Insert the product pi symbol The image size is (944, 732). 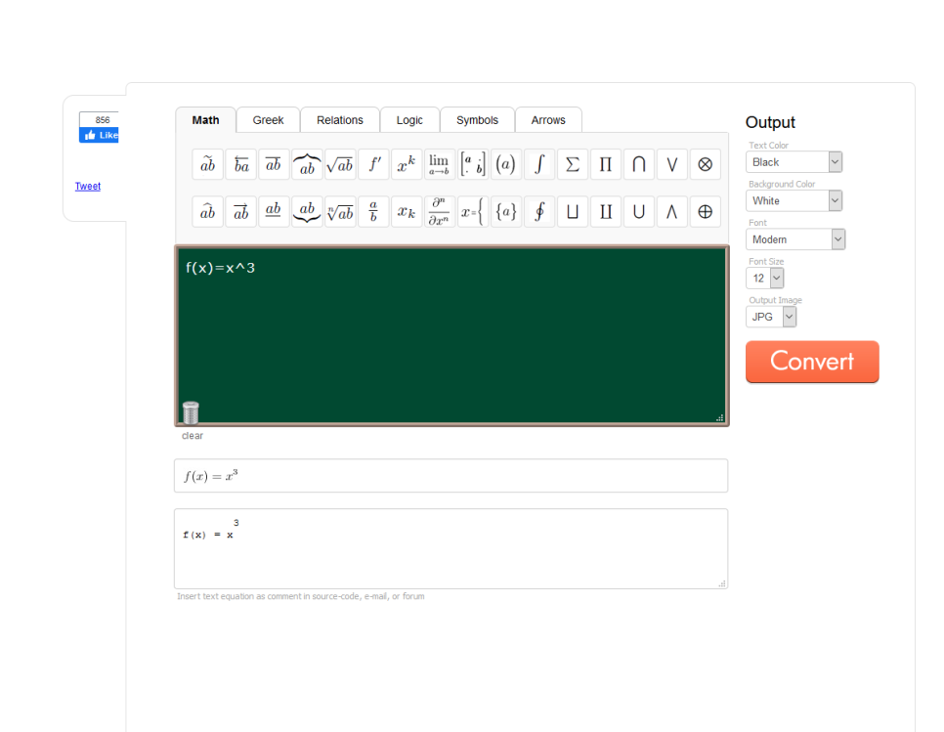pyautogui.click(x=606, y=164)
